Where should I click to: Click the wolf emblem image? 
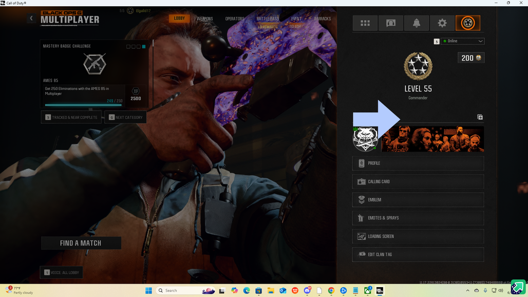(365, 139)
